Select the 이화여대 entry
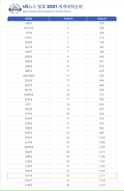Image resolution: width=124 pixels, height=191 pixels. pos(28,95)
